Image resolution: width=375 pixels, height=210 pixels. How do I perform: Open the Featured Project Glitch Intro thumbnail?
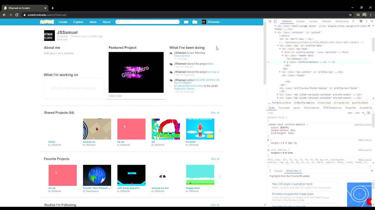[136, 72]
